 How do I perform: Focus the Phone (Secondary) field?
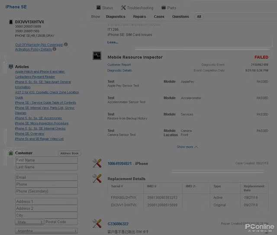tap(47, 191)
